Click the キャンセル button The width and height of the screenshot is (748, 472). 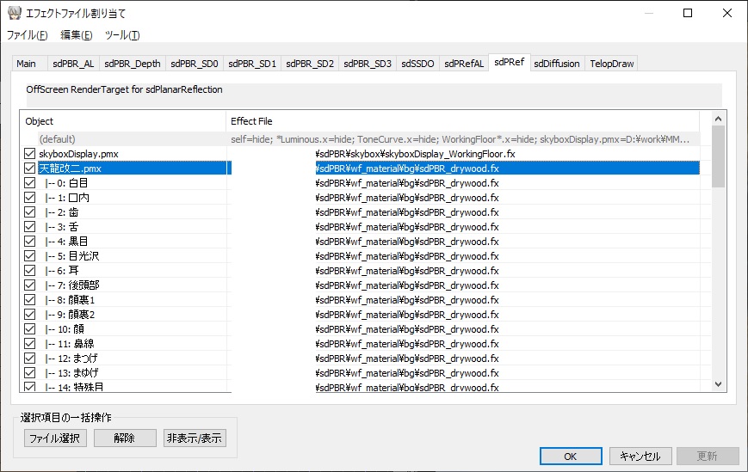(640, 457)
